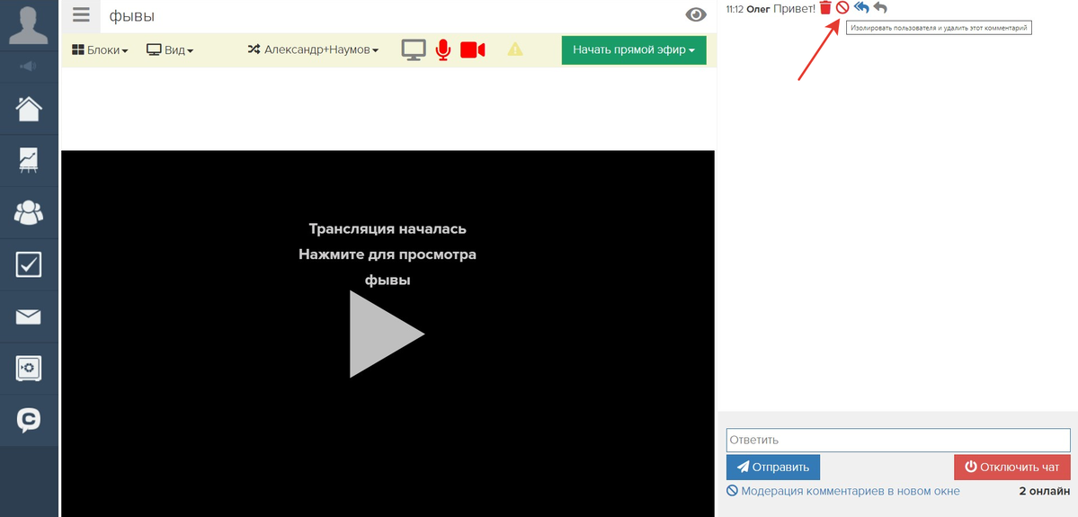Click the gray reply arrow icon
This screenshot has height=517, width=1078.
tap(880, 8)
